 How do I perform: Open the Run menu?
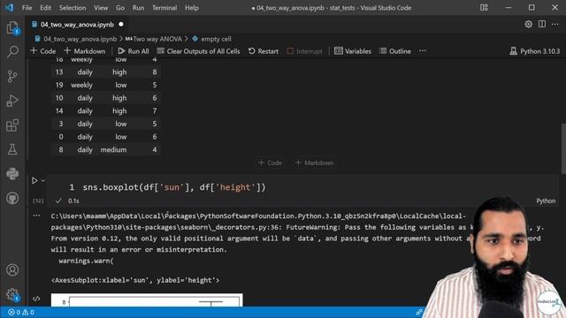click(x=138, y=8)
